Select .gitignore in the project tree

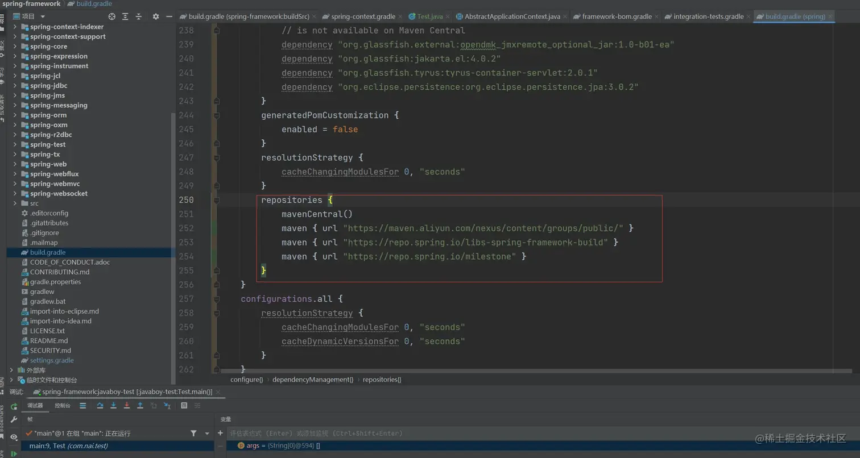tap(44, 233)
